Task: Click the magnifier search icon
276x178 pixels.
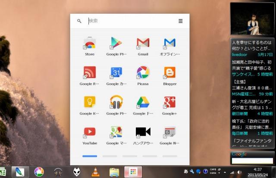Action: 79,21
